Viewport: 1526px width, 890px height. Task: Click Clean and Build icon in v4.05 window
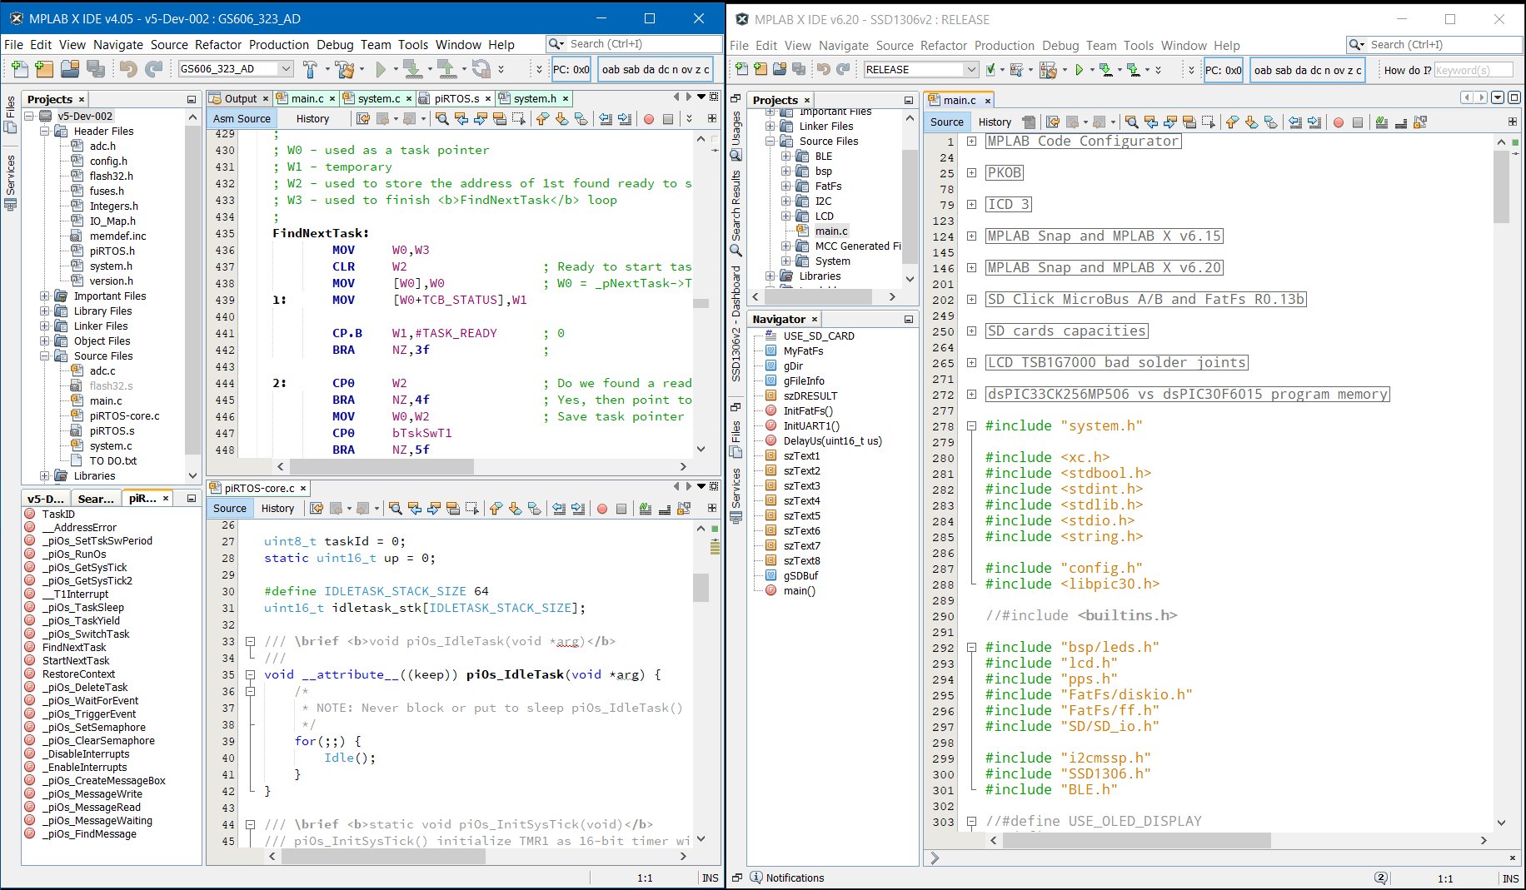(x=345, y=69)
